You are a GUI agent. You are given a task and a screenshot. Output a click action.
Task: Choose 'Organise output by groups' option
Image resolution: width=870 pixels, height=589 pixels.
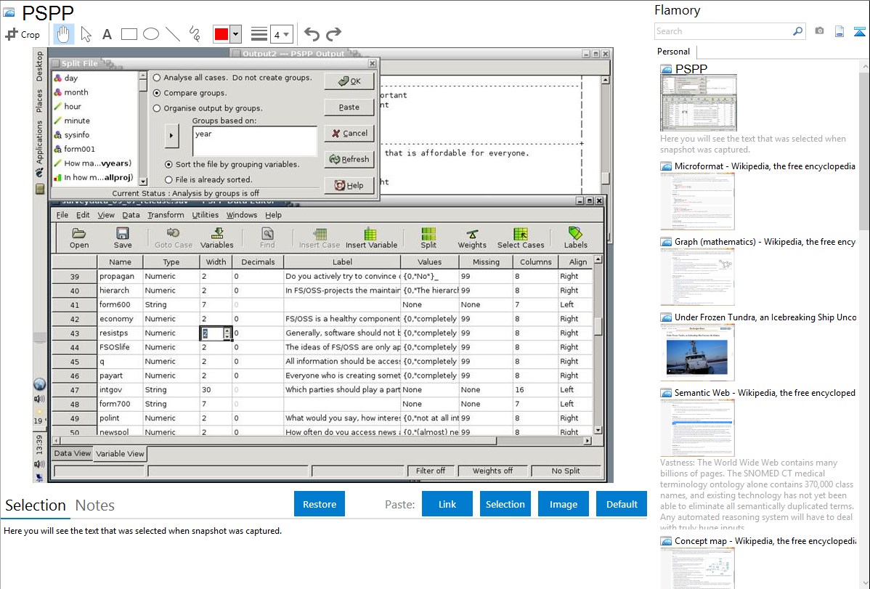click(157, 108)
